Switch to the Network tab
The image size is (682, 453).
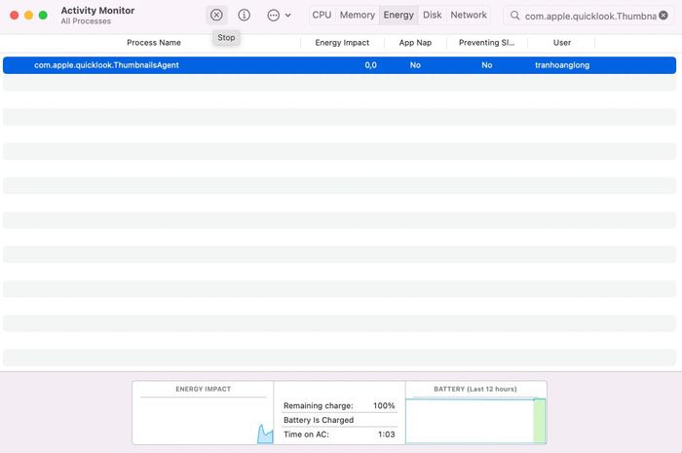coord(469,15)
